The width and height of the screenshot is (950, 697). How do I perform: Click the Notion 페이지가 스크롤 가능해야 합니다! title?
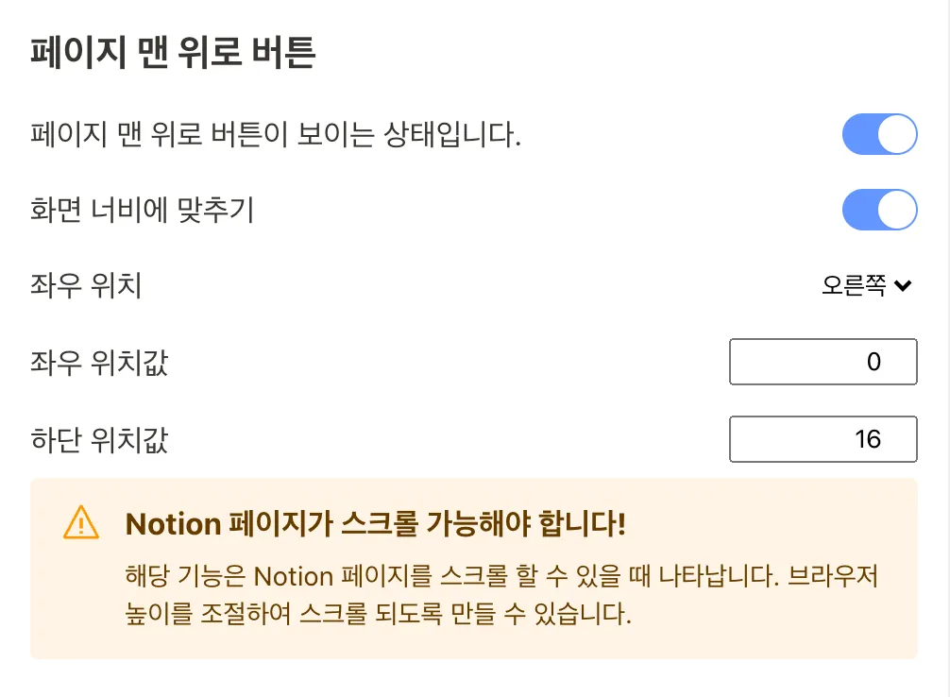[x=375, y=523]
